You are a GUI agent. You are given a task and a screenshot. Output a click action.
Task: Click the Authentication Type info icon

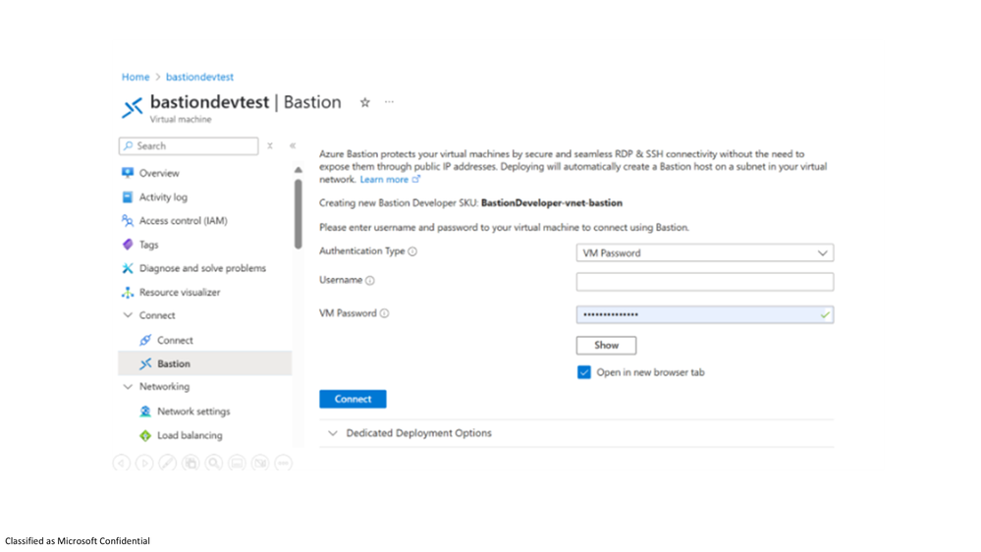(412, 251)
